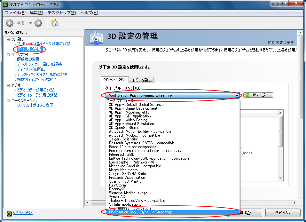This screenshot has height=222, width=306.
Task: Click the settings list vertical scrollbar thumb
Action: coord(280,131)
